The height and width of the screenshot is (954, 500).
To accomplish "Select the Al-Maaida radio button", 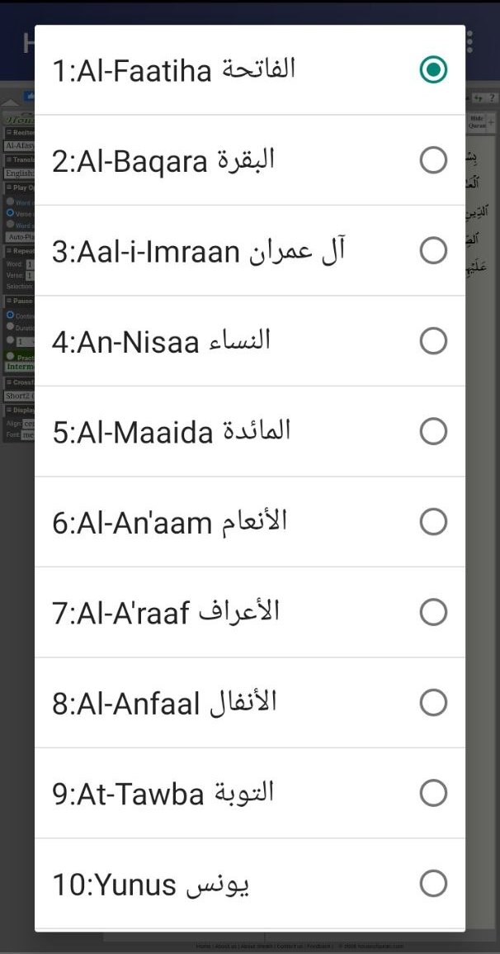I will (433, 431).
